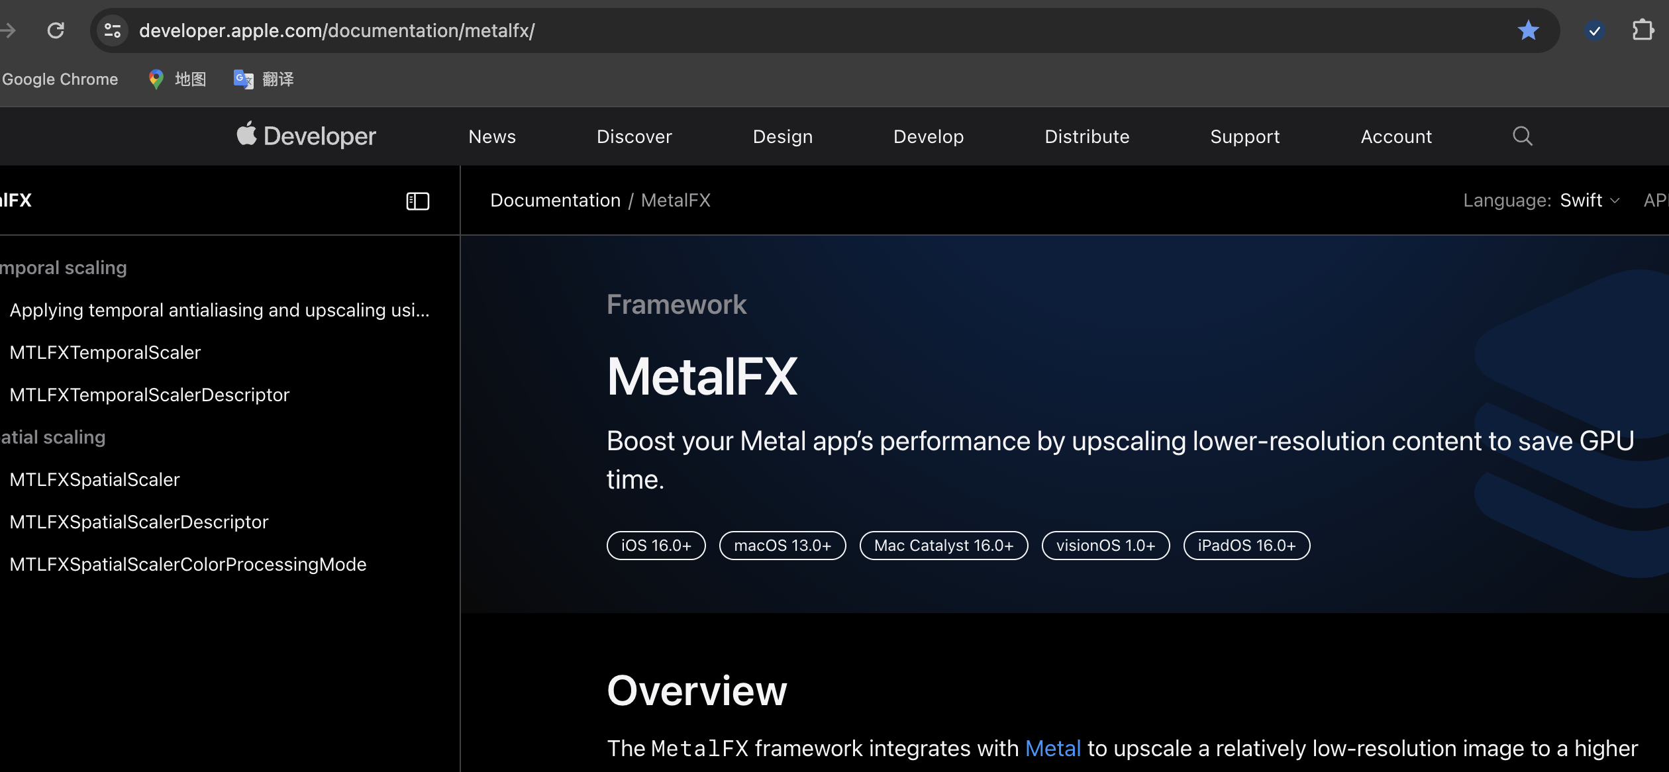Follow the Metal hyperlink in Overview
Image resolution: width=1669 pixels, height=772 pixels.
coord(1052,748)
